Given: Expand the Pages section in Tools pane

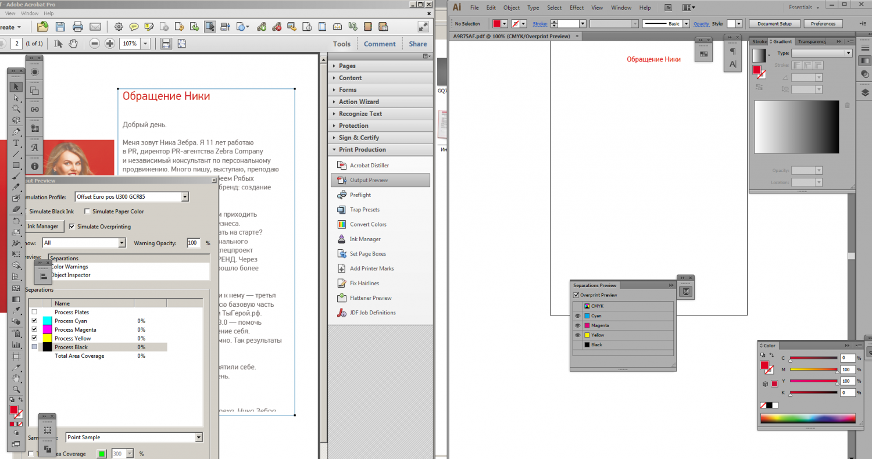Looking at the screenshot, I should coord(381,66).
